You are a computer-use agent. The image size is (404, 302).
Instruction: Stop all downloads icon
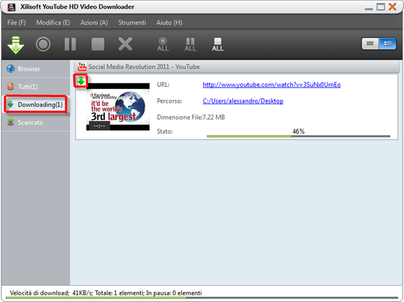click(217, 44)
